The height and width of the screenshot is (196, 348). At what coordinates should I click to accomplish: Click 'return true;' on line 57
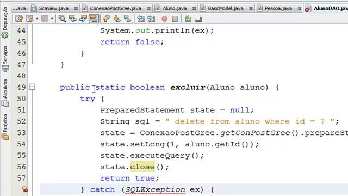[129, 178]
